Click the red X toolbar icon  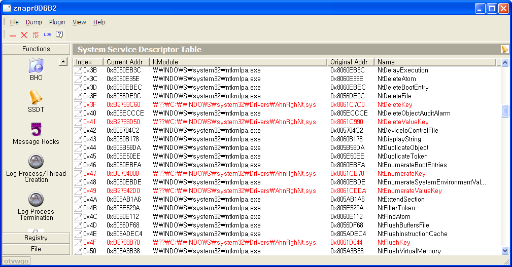(x=24, y=35)
